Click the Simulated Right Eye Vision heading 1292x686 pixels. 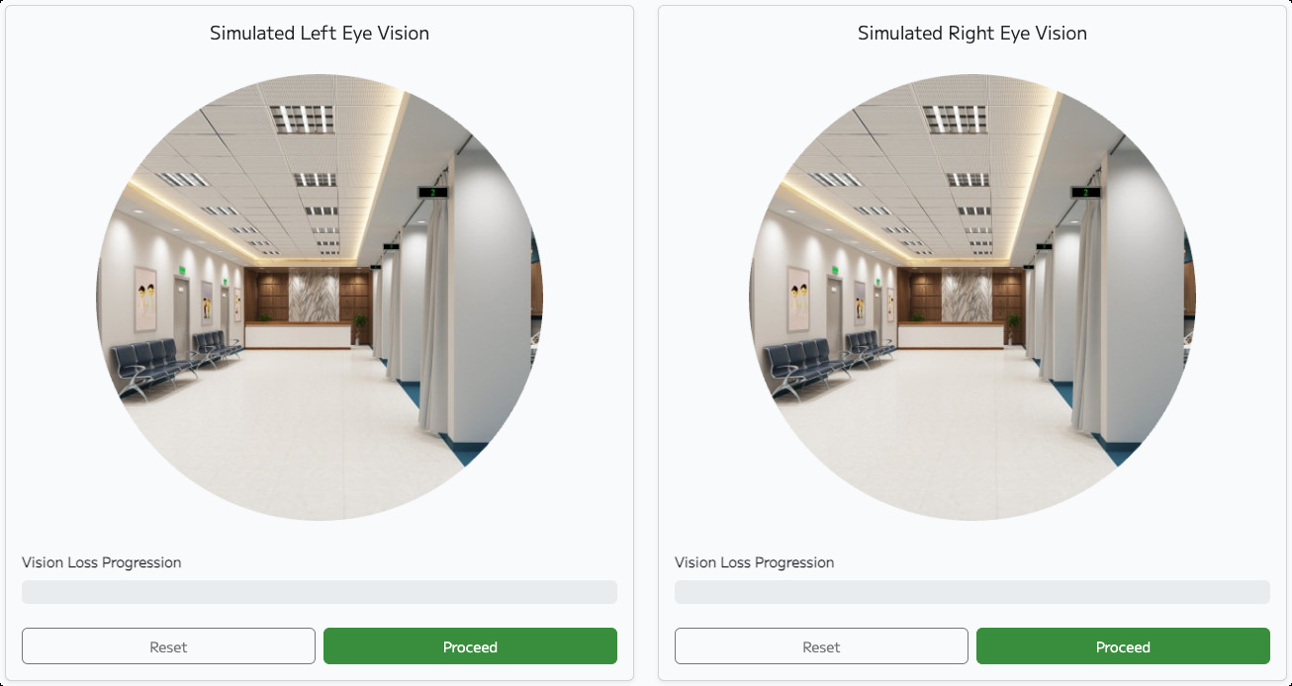click(972, 34)
